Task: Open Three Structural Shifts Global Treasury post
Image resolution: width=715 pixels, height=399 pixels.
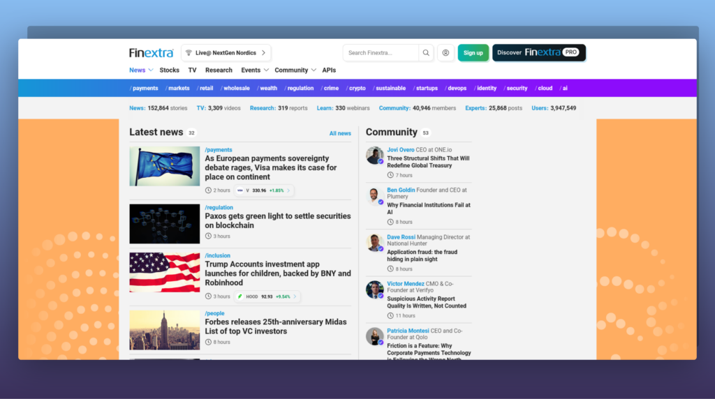Action: [428, 162]
